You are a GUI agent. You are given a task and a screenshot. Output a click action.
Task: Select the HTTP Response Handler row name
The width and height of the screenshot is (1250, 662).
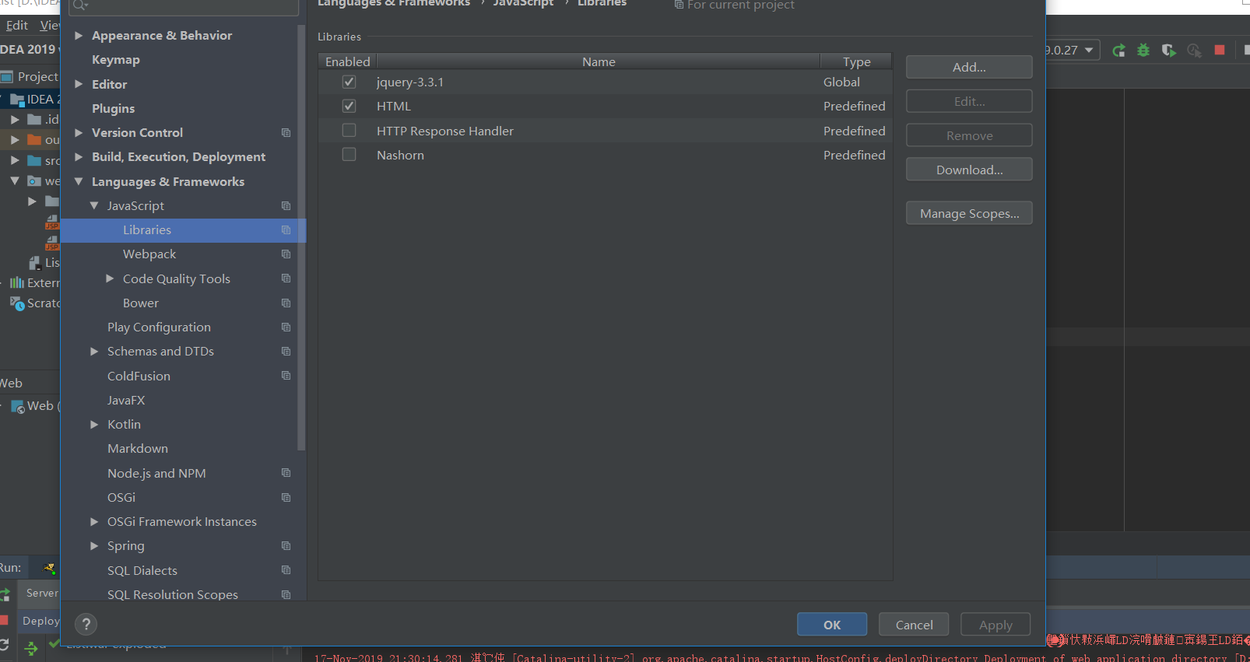click(445, 131)
